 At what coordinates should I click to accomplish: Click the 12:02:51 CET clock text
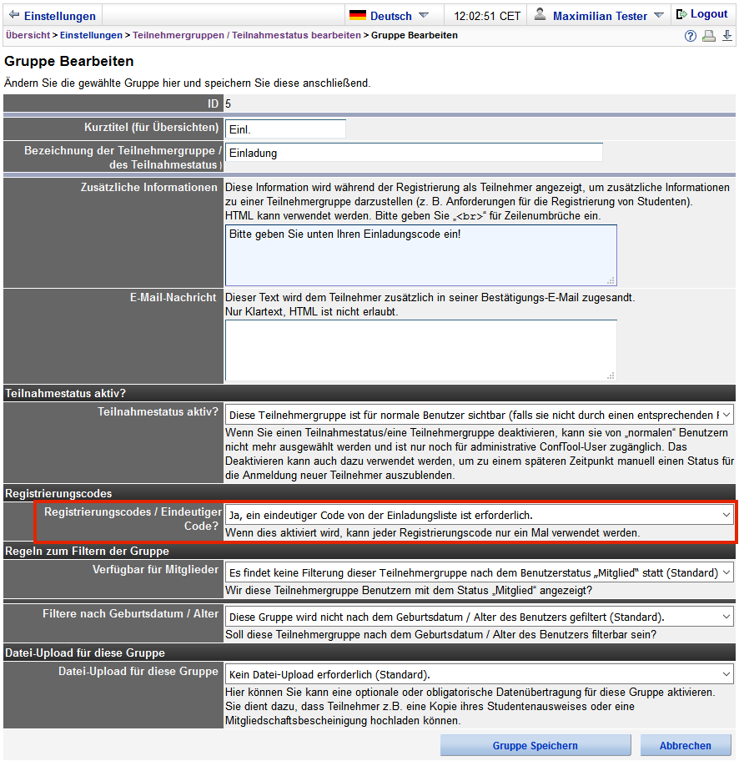(486, 16)
